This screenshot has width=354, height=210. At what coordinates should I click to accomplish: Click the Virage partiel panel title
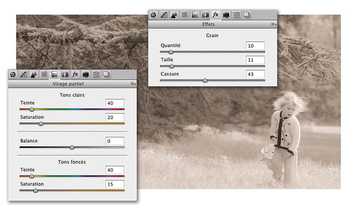pos(68,84)
